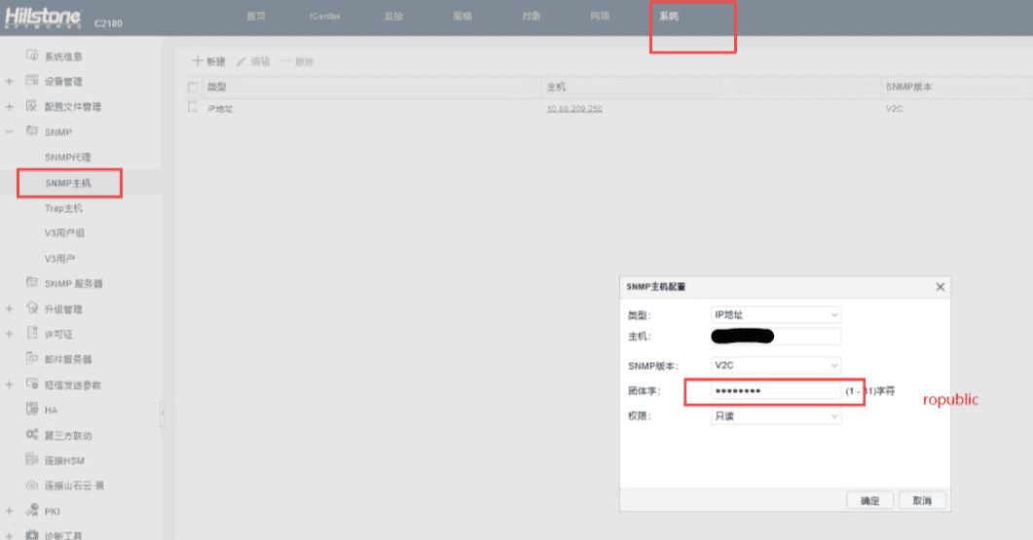
Task: Select SNMP主机 in the sidebar
Action: [x=68, y=183]
